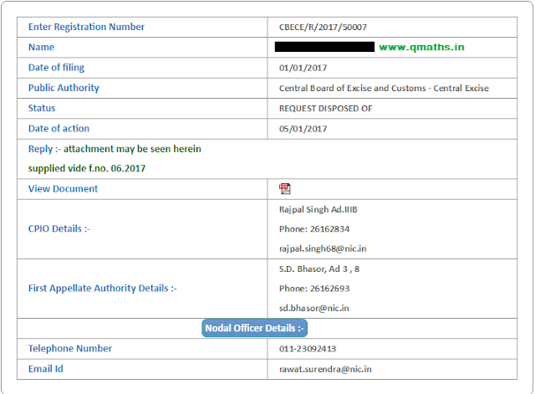
Task: Click the 'Enter Registration Number' label
Action: pyautogui.click(x=86, y=27)
